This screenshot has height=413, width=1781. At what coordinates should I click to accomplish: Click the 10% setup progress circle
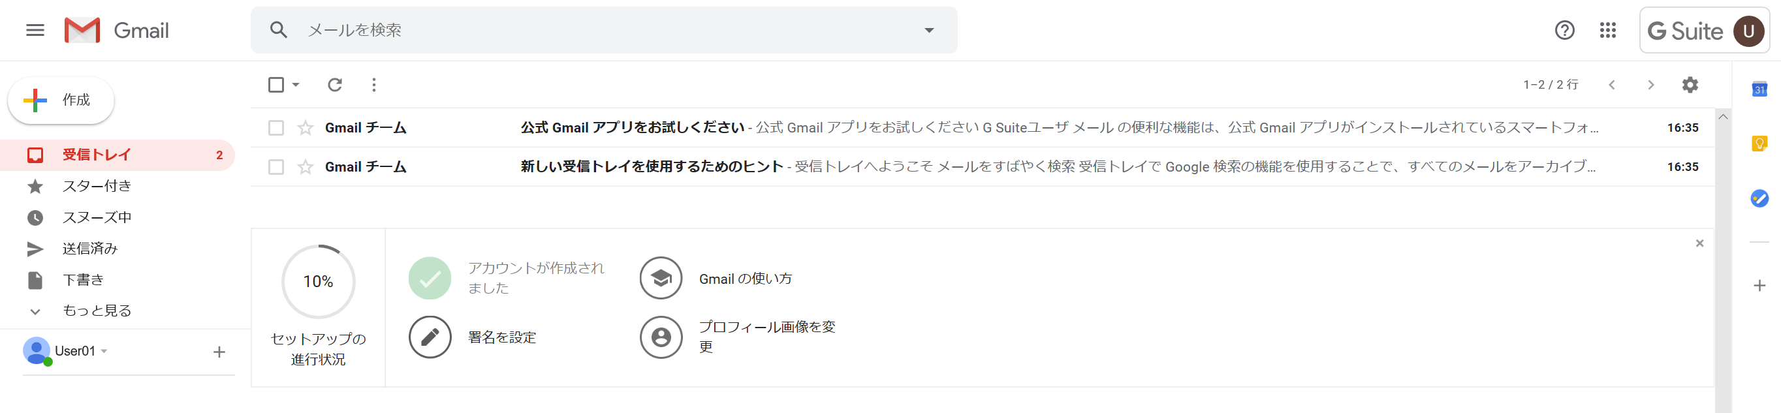pyautogui.click(x=318, y=282)
